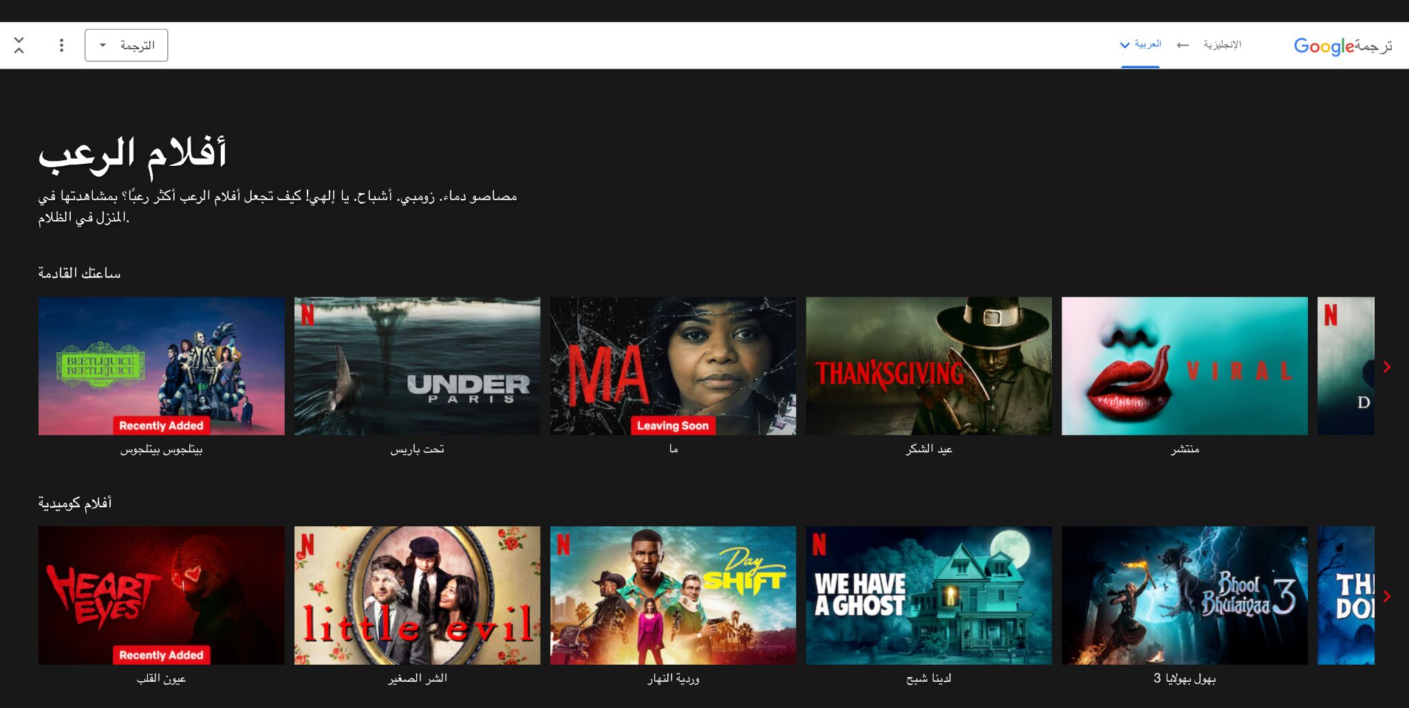
Task: Open the Heart Eyes poster
Action: point(162,595)
